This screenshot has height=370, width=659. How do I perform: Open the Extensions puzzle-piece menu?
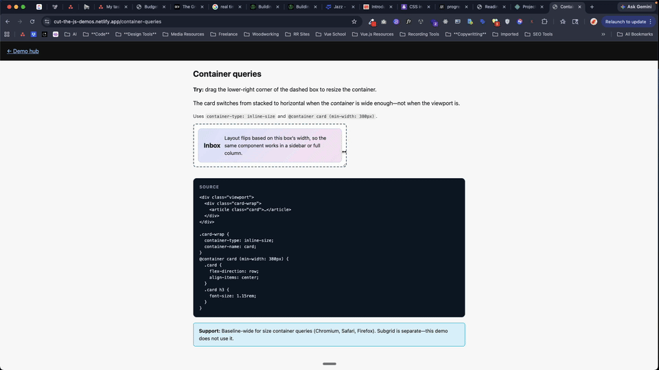[x=544, y=21]
